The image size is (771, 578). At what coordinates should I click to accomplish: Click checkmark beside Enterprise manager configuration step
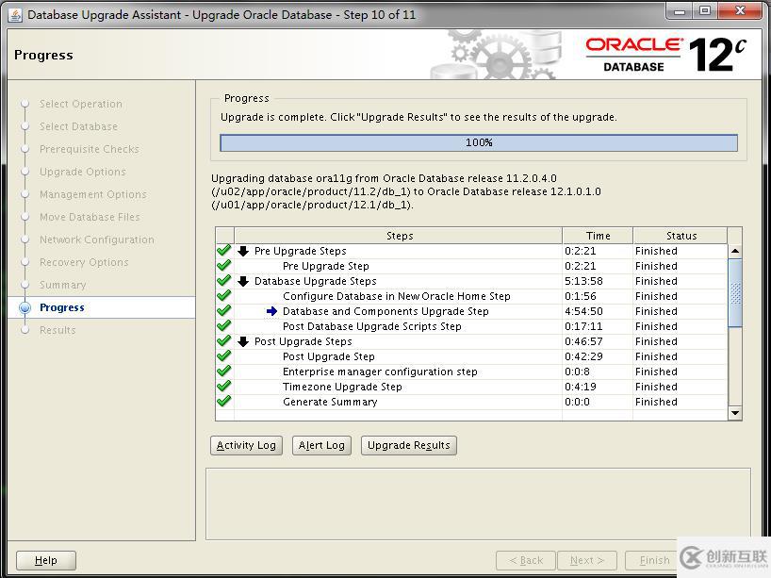click(x=224, y=372)
